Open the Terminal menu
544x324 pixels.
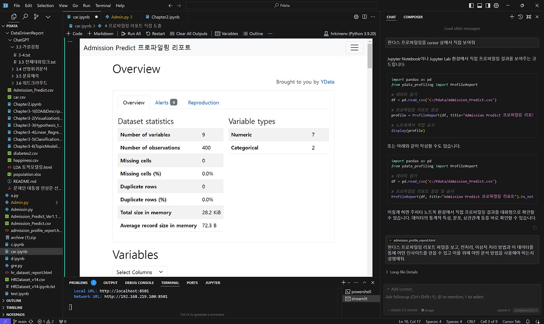click(x=103, y=6)
